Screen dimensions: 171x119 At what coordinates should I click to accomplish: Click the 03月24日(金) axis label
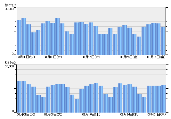129,57
